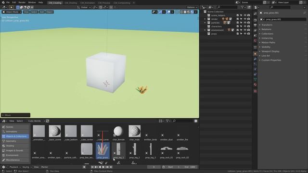Open viewport Options dropdown

tap(192, 7)
